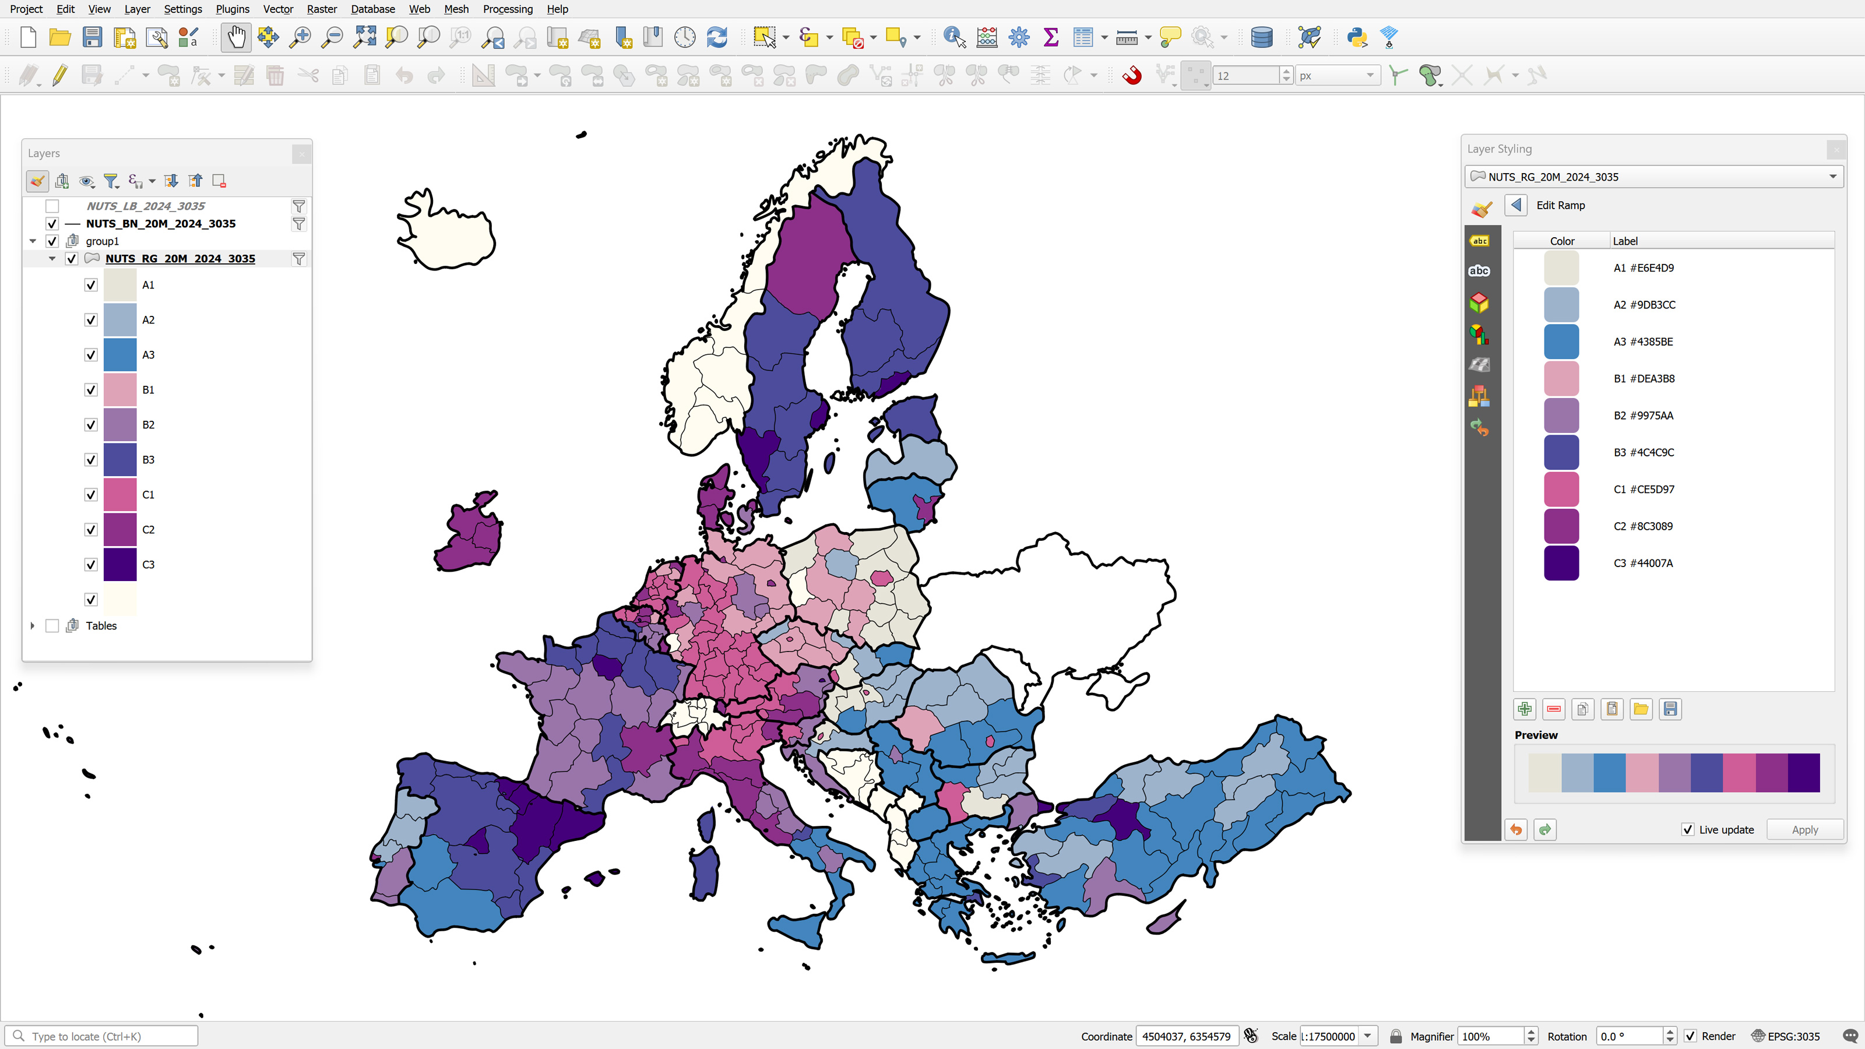The width and height of the screenshot is (1865, 1049).
Task: Expand the Tables group
Action: click(33, 625)
